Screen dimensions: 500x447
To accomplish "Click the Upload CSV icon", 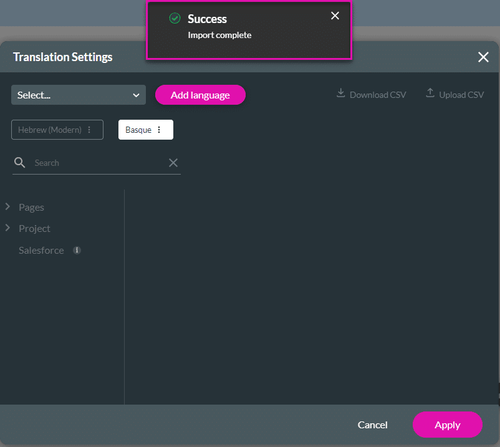I will coord(430,94).
